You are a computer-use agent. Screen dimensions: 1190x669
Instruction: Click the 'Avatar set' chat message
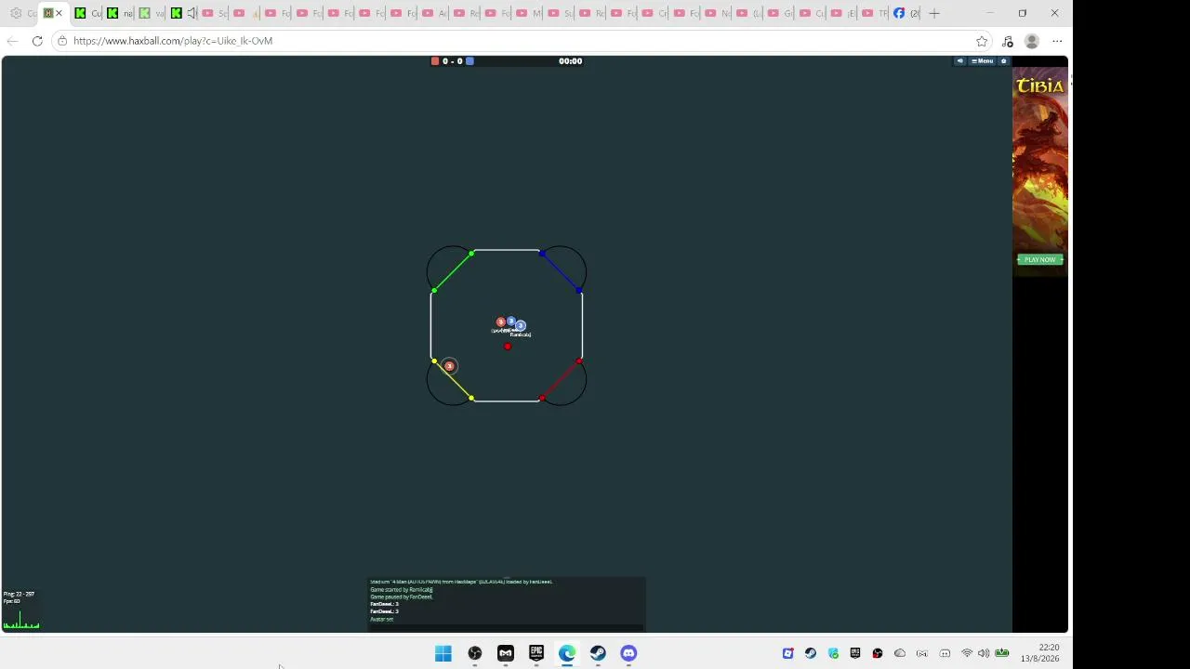tap(382, 619)
